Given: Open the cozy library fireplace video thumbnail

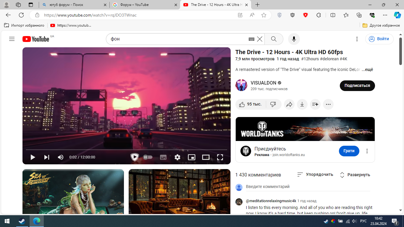Looking at the screenshot, I should [180, 192].
